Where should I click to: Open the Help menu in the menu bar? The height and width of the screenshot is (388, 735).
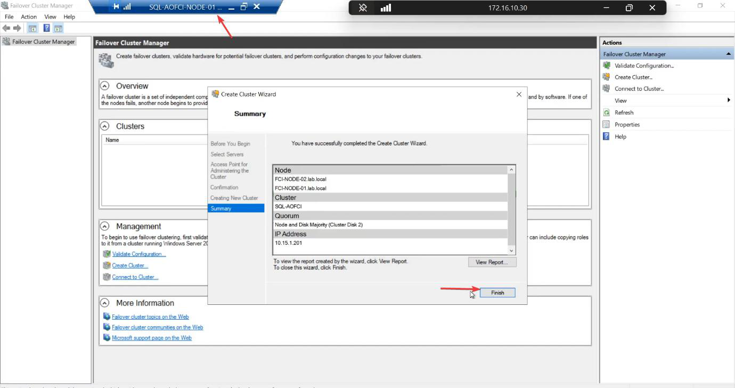pyautogui.click(x=69, y=17)
